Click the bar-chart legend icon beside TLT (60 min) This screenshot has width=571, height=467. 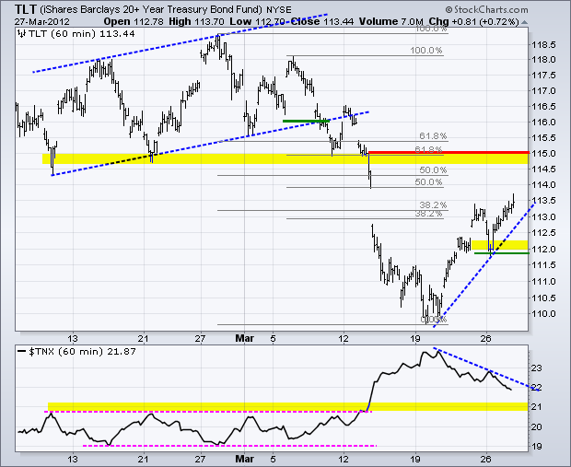(22, 34)
